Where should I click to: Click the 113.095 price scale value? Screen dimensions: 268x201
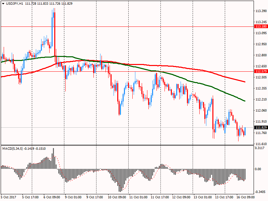261,33
